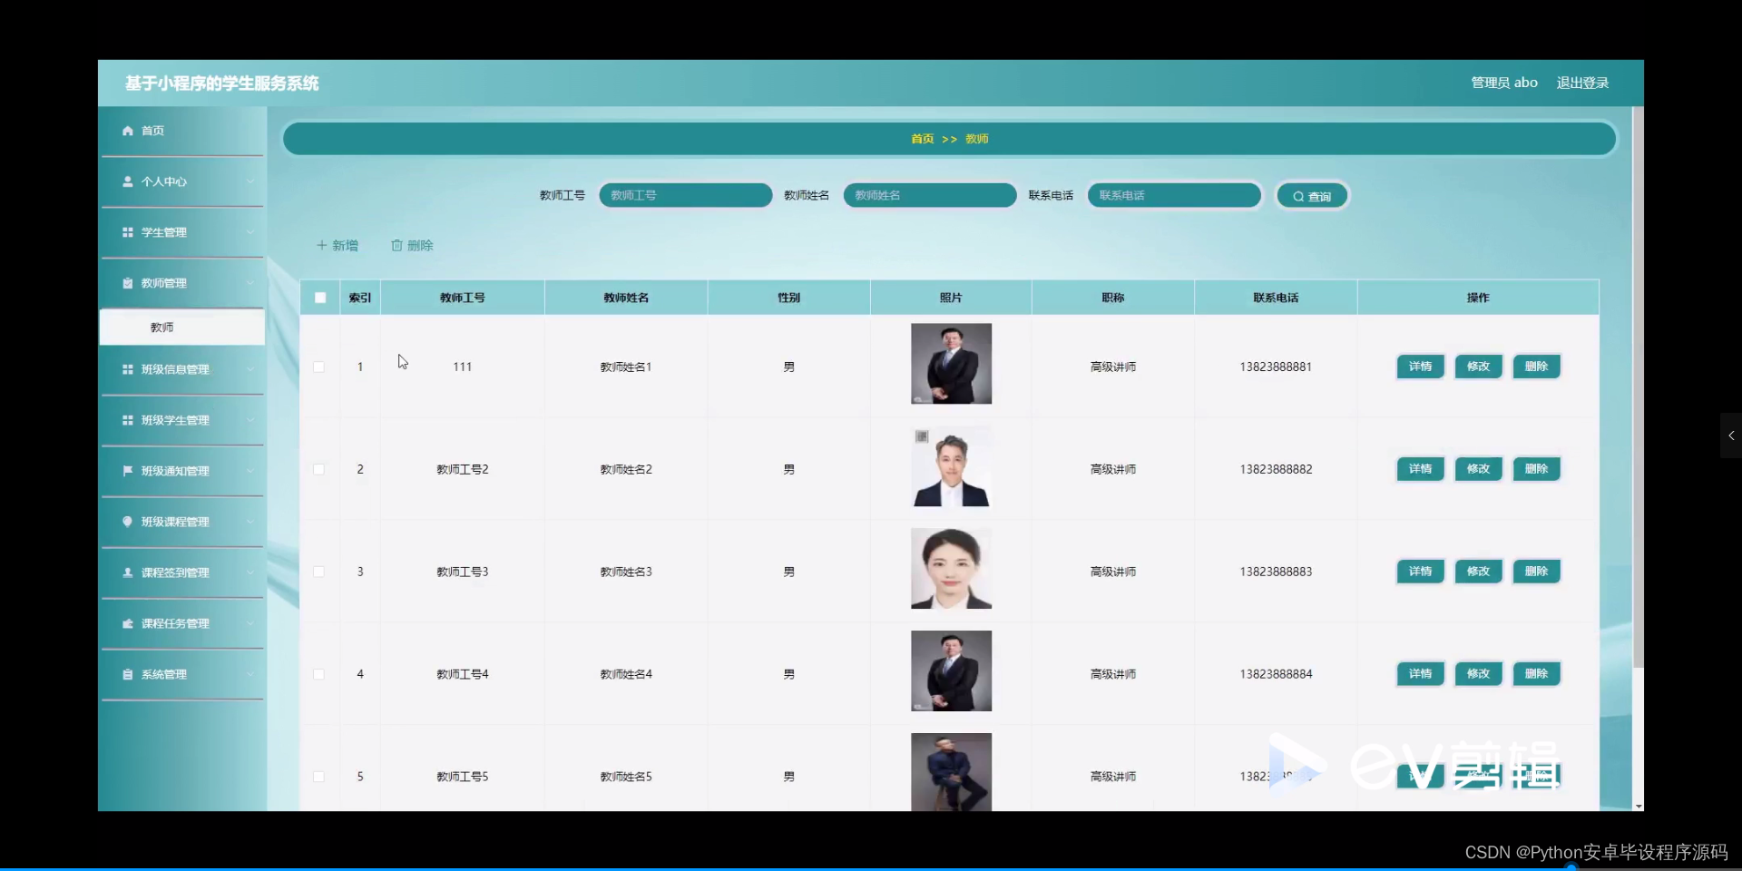Click the 教师姓名 search input field
Viewport: 1742px width, 871px height.
point(929,195)
